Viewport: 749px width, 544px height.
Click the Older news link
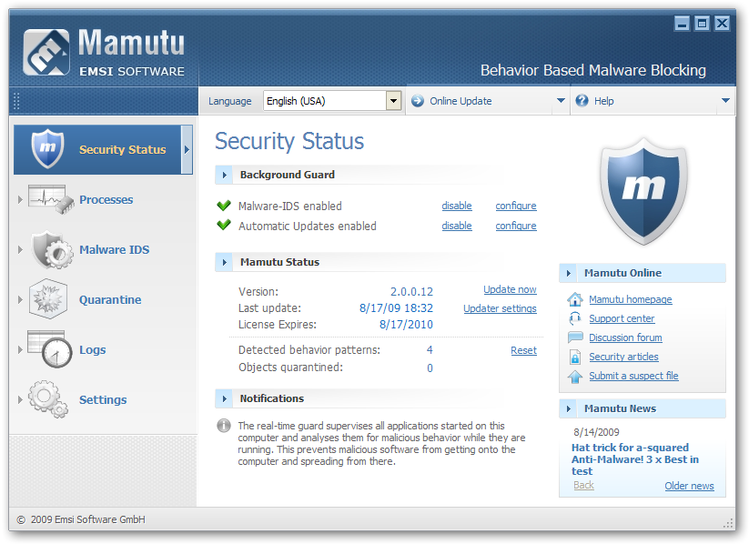(689, 486)
